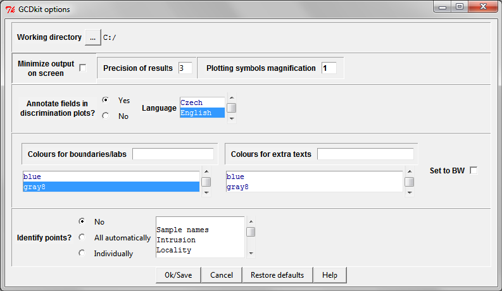This screenshot has height=291, width=502.
Task: Enable Set to BW checkbox
Action: (x=474, y=170)
